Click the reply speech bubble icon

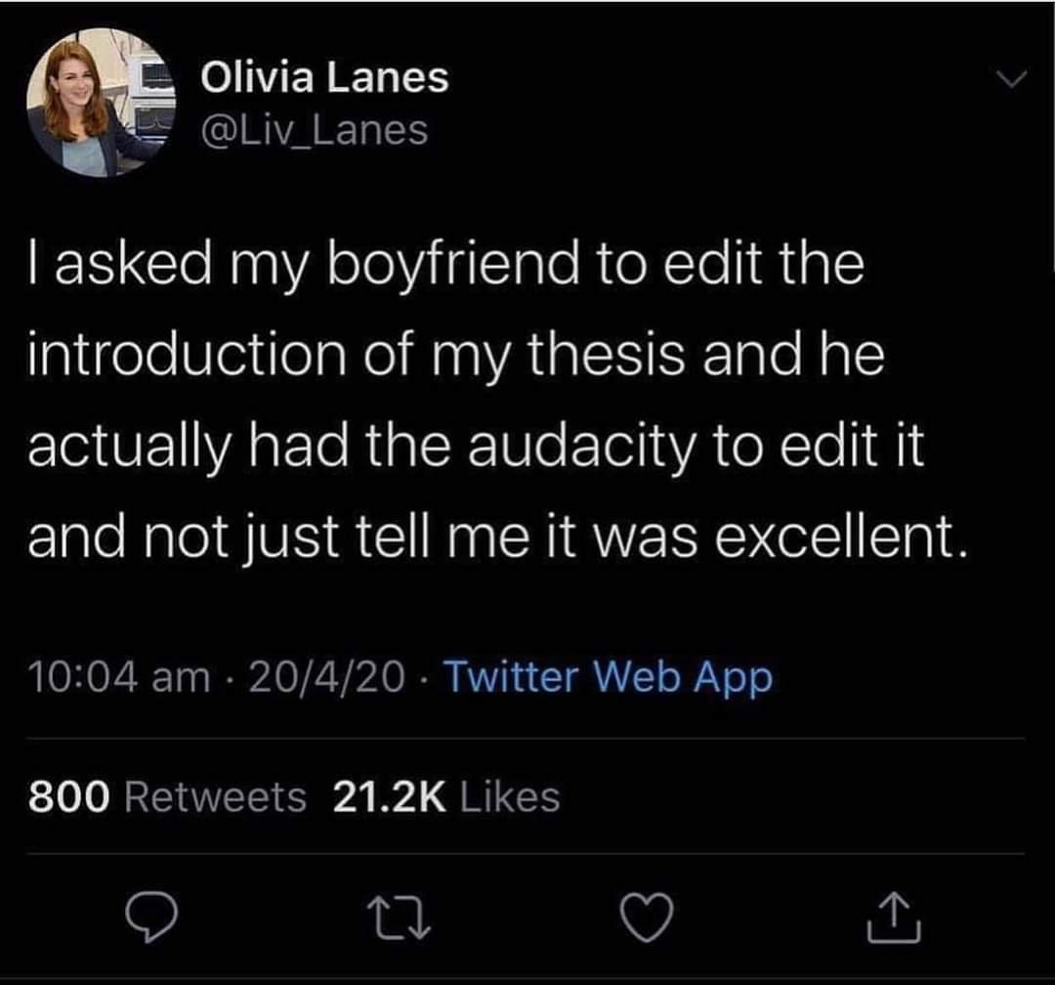pyautogui.click(x=150, y=917)
